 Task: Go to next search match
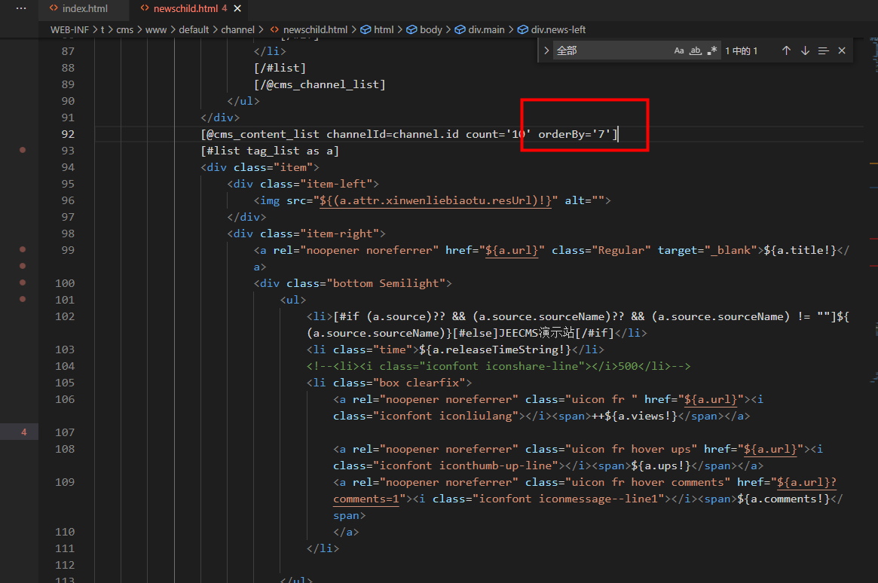(x=805, y=50)
